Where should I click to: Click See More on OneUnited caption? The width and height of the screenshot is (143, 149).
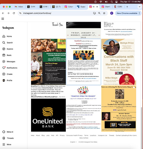[62, 97]
